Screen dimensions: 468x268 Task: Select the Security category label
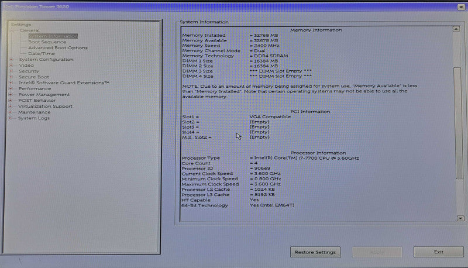point(29,71)
